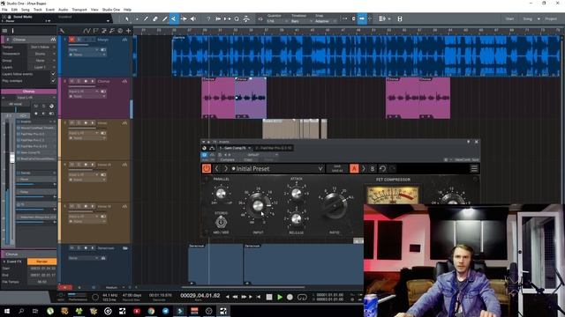
Task: Open the Audio menu
Action: pyautogui.click(x=63, y=10)
